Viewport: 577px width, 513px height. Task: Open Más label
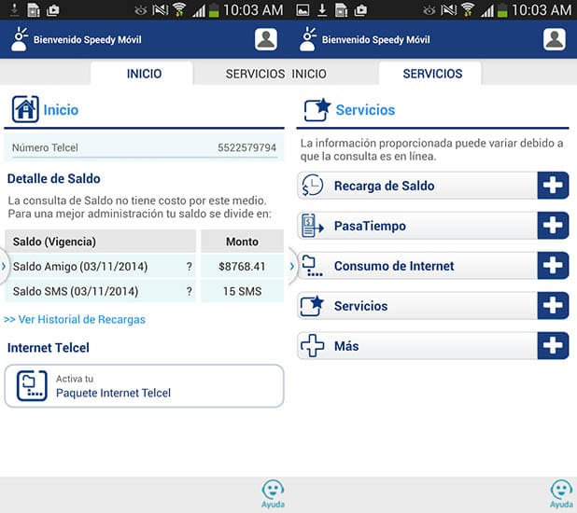(x=346, y=346)
